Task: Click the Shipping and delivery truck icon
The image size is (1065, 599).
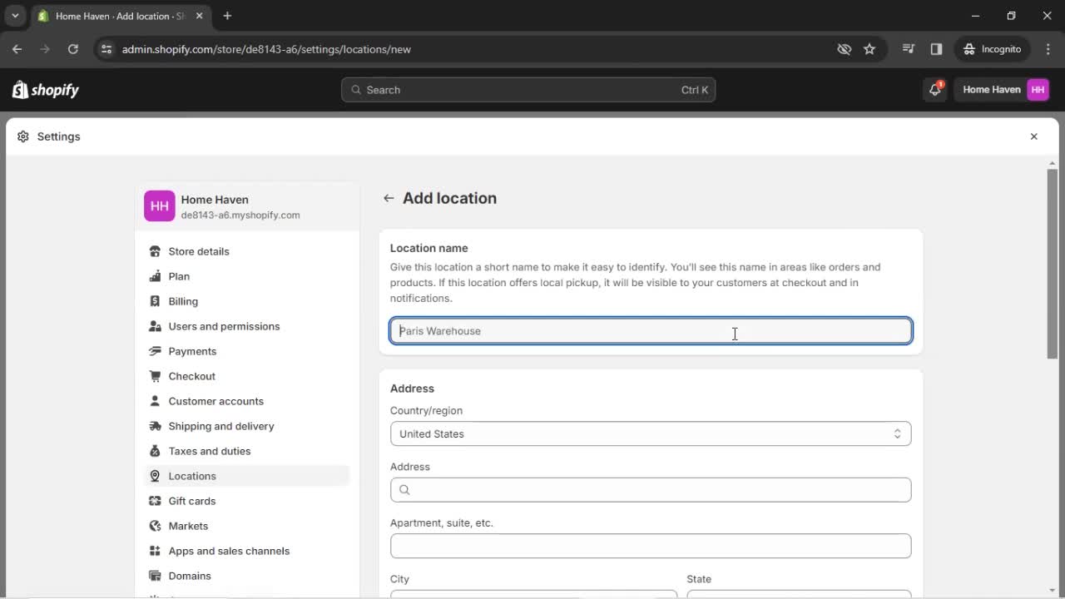Action: 155,426
